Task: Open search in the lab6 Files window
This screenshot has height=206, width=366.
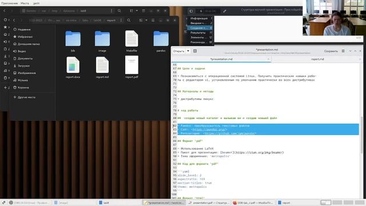Action: (x=120, y=11)
